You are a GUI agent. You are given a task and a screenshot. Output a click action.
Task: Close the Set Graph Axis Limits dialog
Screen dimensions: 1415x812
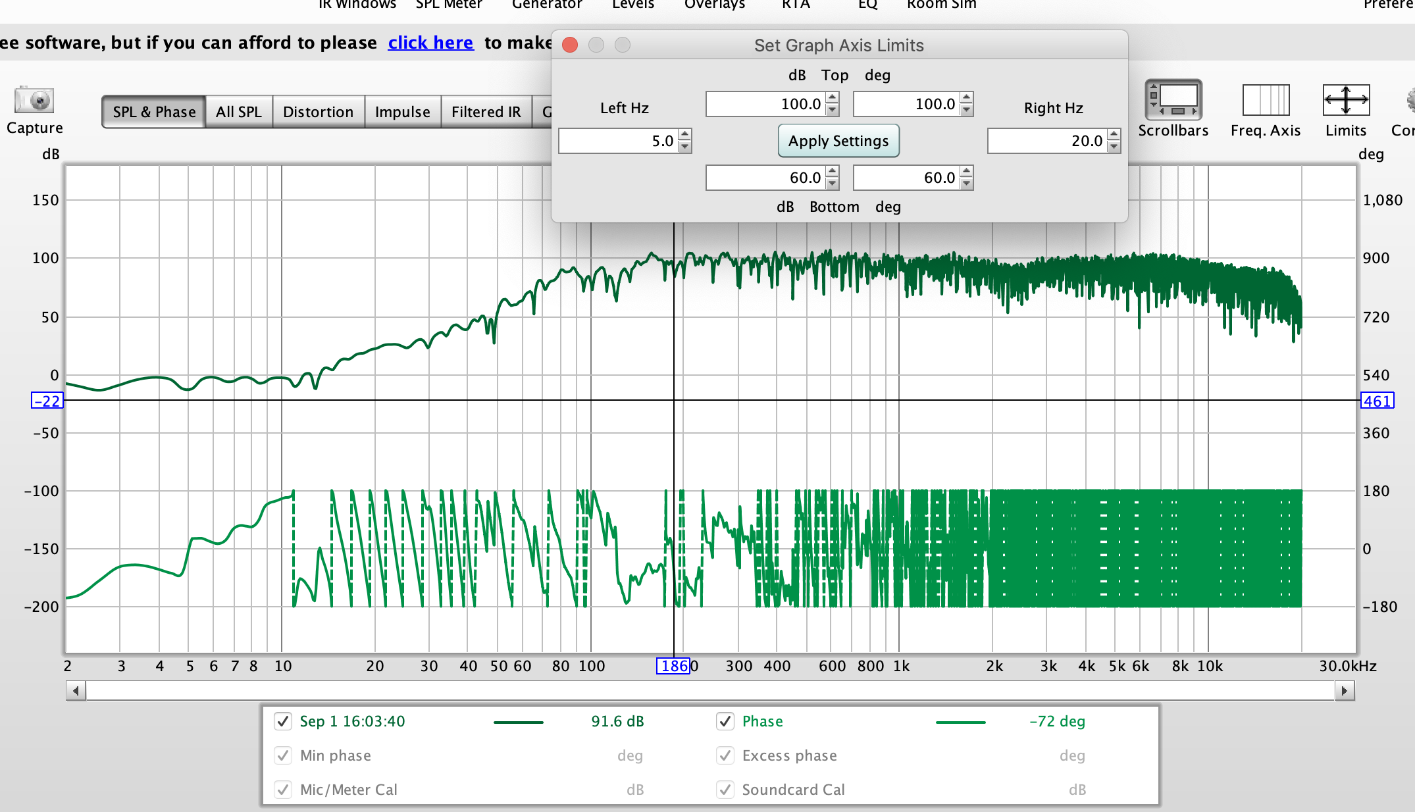click(x=570, y=45)
